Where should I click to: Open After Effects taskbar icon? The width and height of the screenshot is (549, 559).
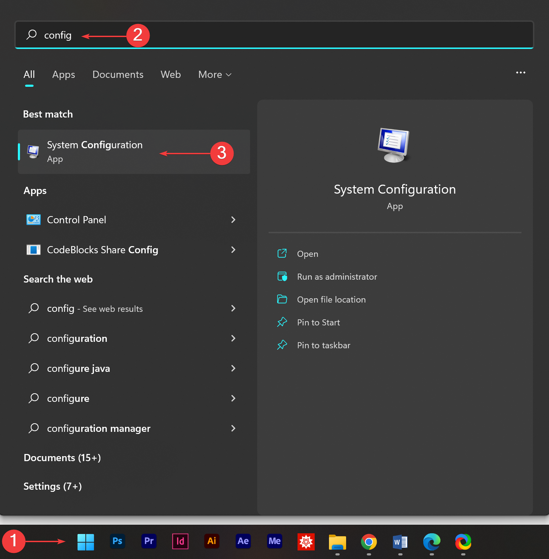coord(243,541)
